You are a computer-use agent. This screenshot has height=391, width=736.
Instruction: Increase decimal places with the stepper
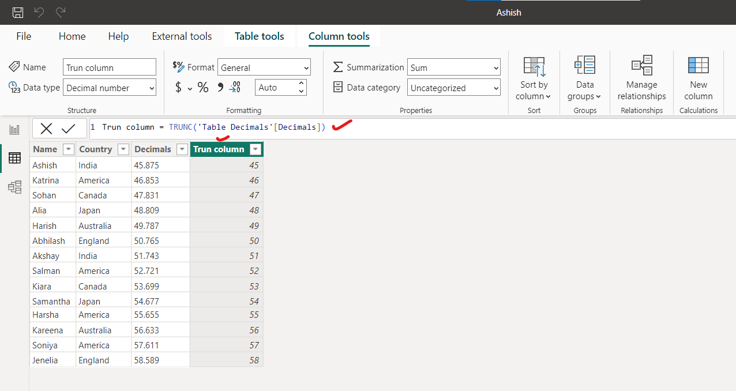[301, 84]
